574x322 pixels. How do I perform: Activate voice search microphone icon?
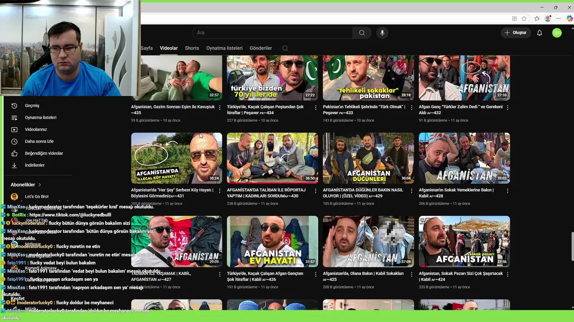pyautogui.click(x=382, y=33)
